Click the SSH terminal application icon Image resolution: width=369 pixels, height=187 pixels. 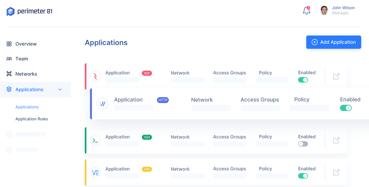pyautogui.click(x=95, y=140)
